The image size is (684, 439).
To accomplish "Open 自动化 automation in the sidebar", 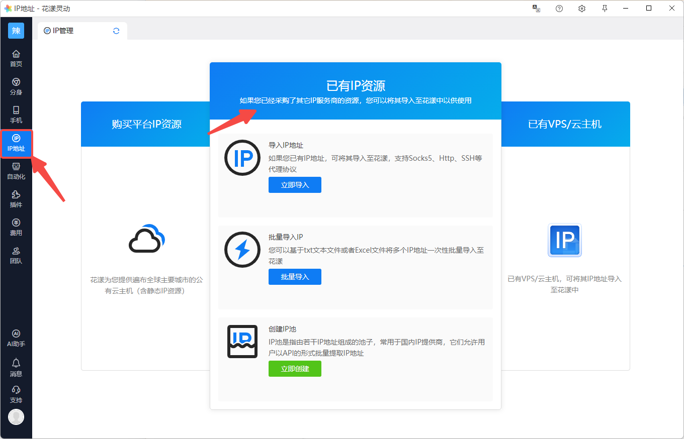I will (16, 170).
